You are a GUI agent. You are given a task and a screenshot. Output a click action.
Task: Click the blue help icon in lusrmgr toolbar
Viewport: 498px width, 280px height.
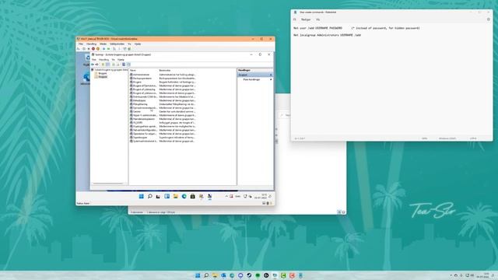click(124, 65)
